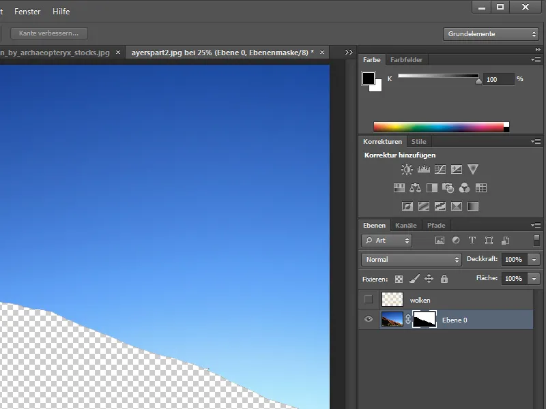Open the layer filter Art dropdown
The width and height of the screenshot is (546, 409).
(x=386, y=241)
